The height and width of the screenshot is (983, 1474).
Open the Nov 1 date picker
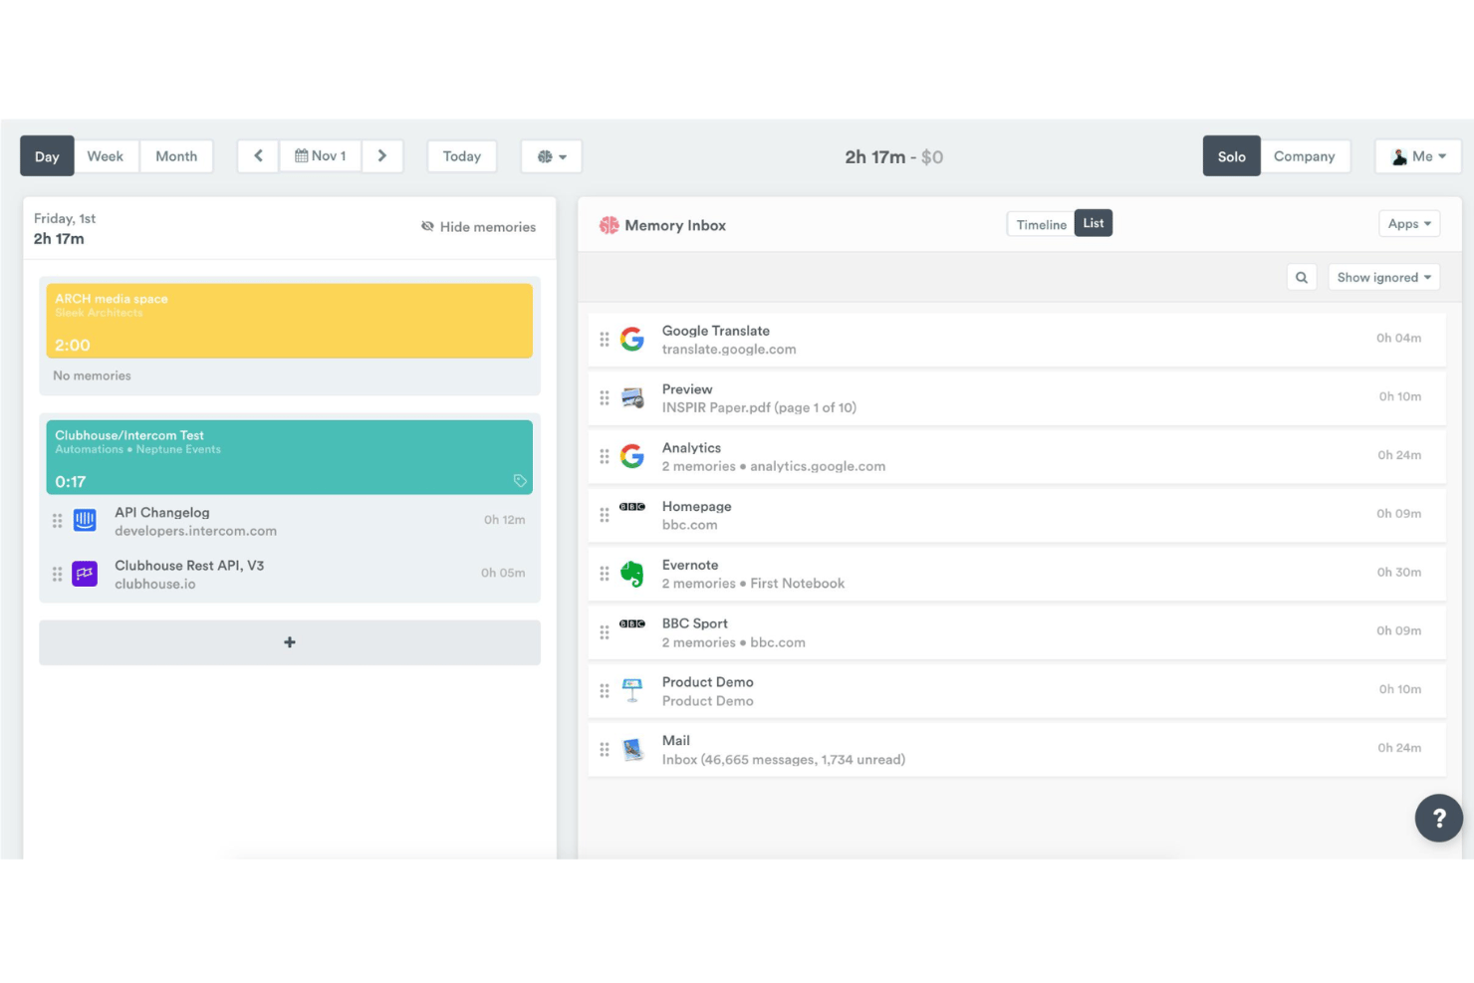[x=321, y=156]
